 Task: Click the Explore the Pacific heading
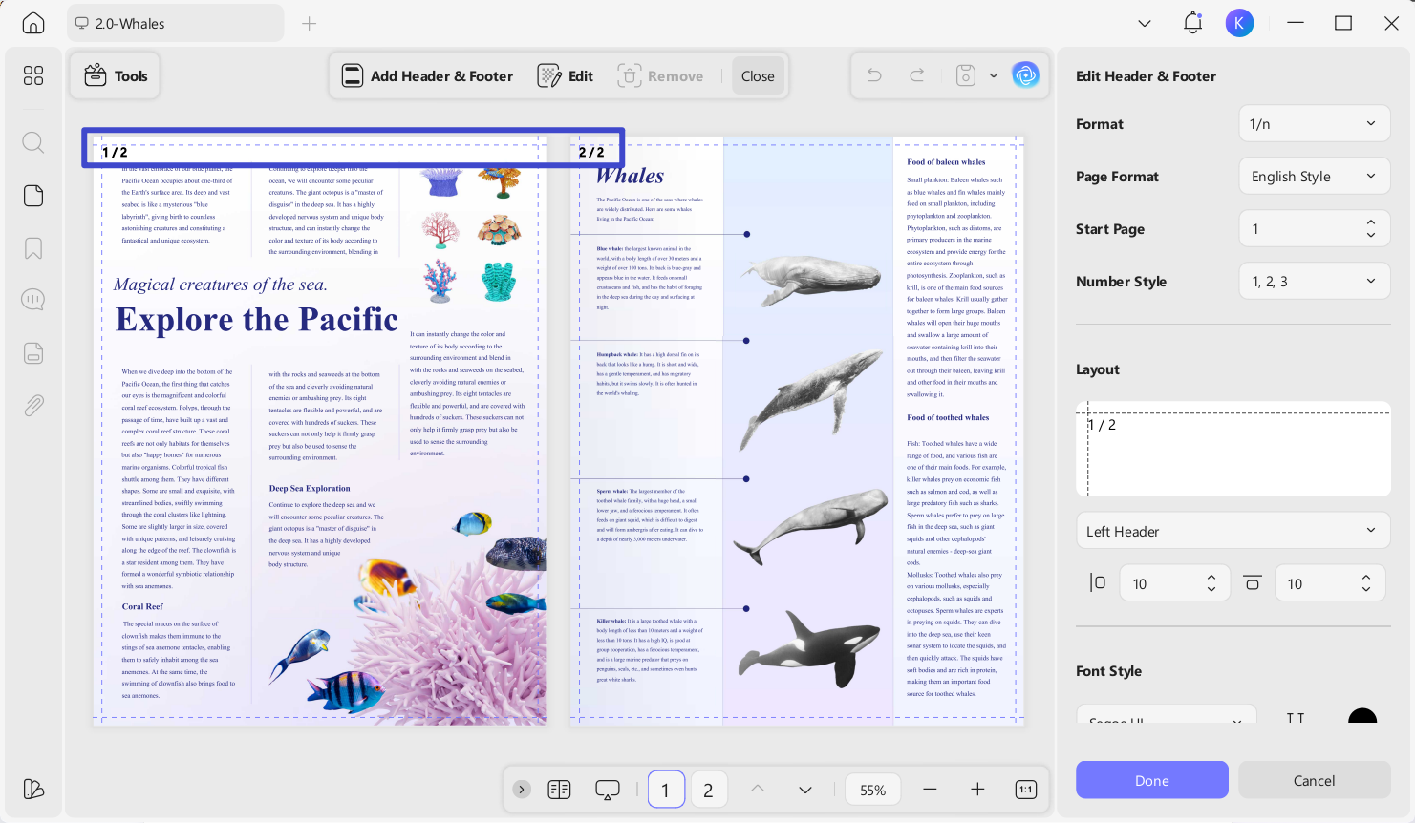click(x=257, y=319)
